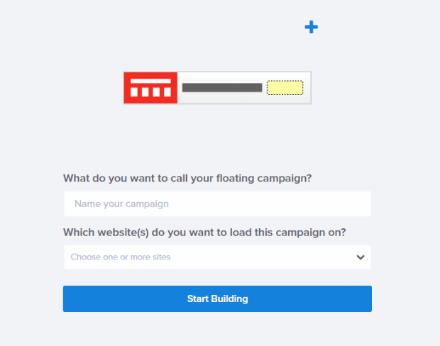Click 'Choose one or more sites' placeholder text
440x346 pixels.
click(x=121, y=257)
